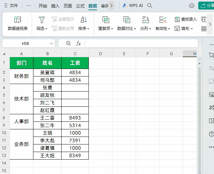Click the select-all corner triangle
The height and width of the screenshot is (174, 214).
[x=4, y=54]
